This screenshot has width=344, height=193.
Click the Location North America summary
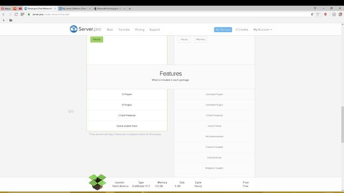coord(120,184)
